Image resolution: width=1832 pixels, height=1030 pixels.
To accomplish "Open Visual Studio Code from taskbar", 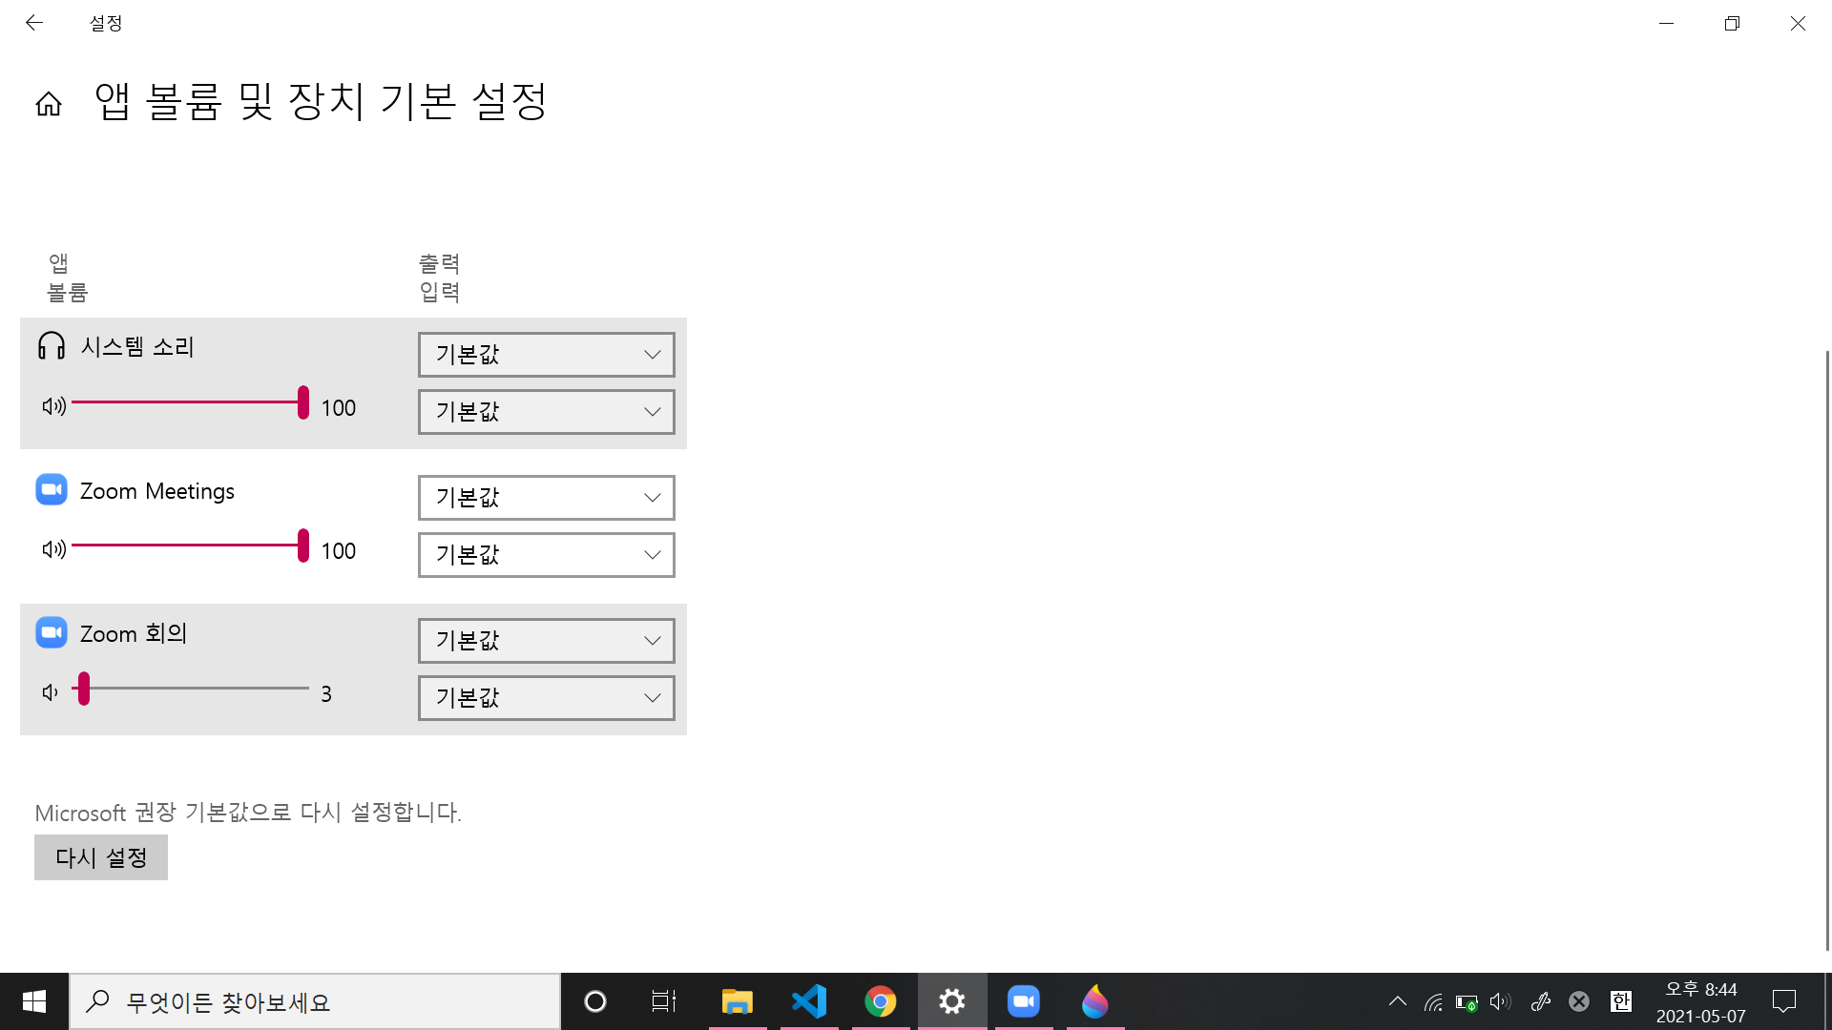I will click(x=809, y=1001).
